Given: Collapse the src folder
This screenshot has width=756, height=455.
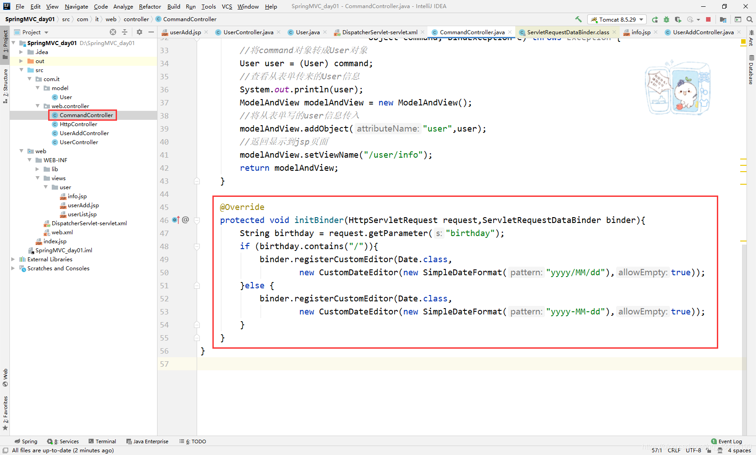Looking at the screenshot, I should click(21, 70).
